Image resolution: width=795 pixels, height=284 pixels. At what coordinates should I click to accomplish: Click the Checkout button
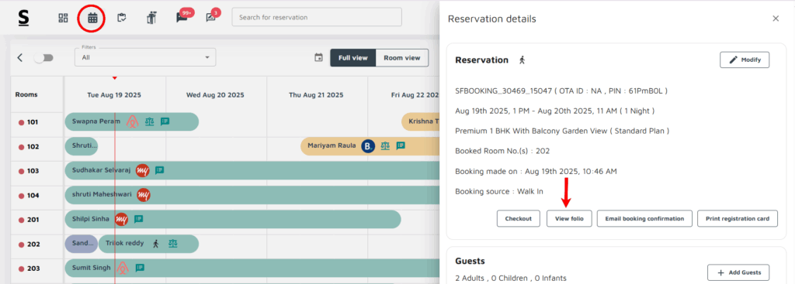tap(519, 219)
